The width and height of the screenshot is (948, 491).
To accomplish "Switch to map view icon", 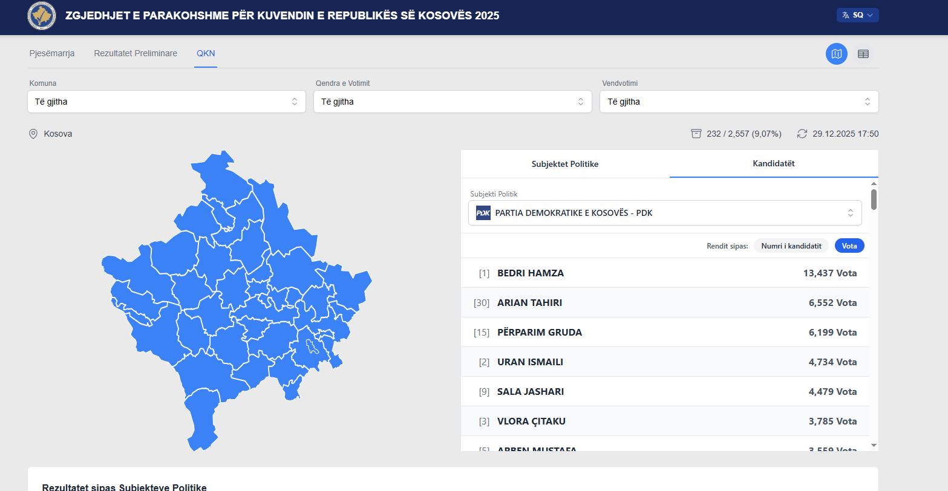I will click(x=837, y=54).
